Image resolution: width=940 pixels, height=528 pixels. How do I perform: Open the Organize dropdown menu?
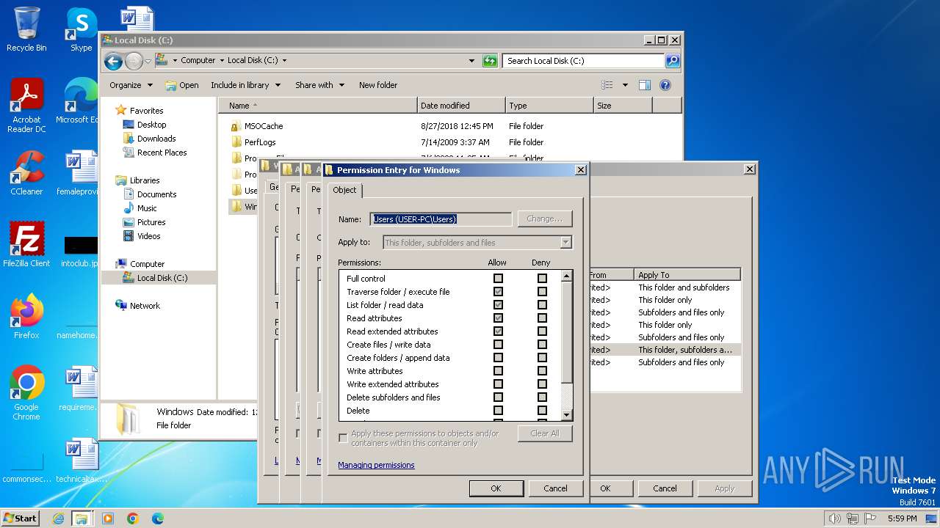(x=131, y=85)
